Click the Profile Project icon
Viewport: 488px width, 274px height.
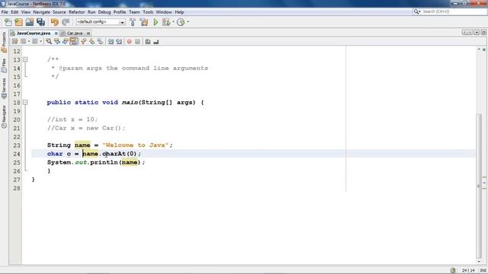(x=181, y=22)
